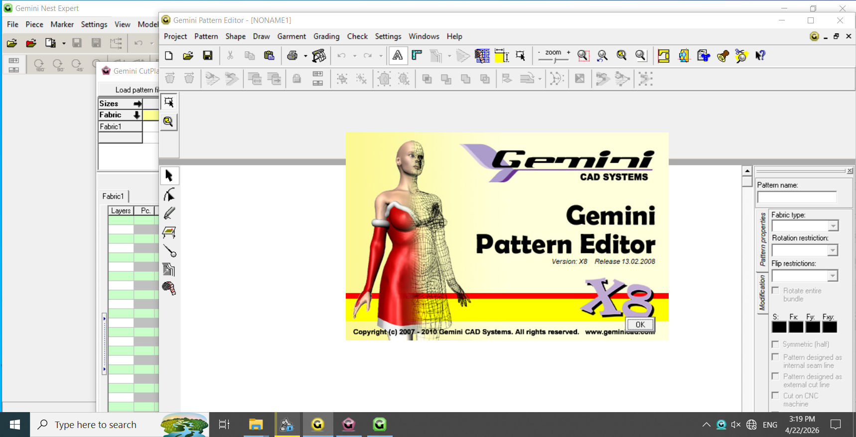Open file icon in Gemini Nest Expert toolbar
This screenshot has width=856, height=437.
click(x=12, y=43)
